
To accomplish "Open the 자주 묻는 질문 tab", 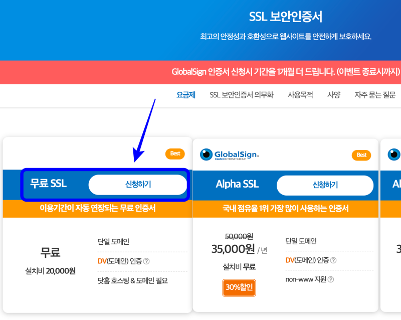I will click(375, 95).
